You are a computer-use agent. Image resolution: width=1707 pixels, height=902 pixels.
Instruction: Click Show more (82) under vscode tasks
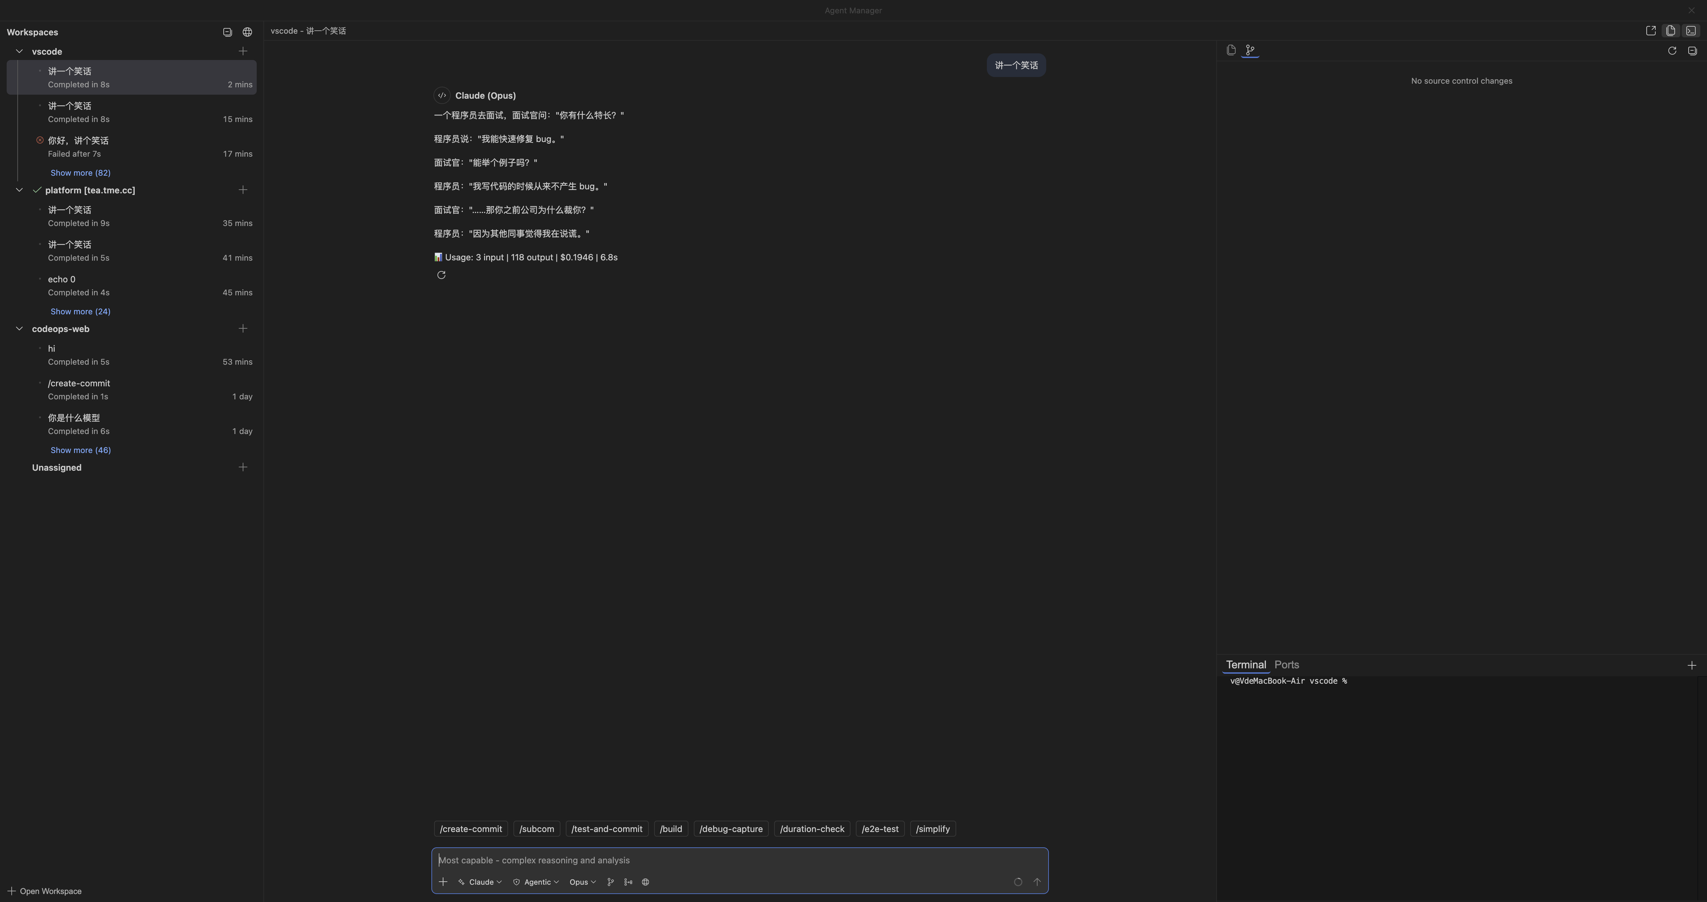[x=80, y=172]
